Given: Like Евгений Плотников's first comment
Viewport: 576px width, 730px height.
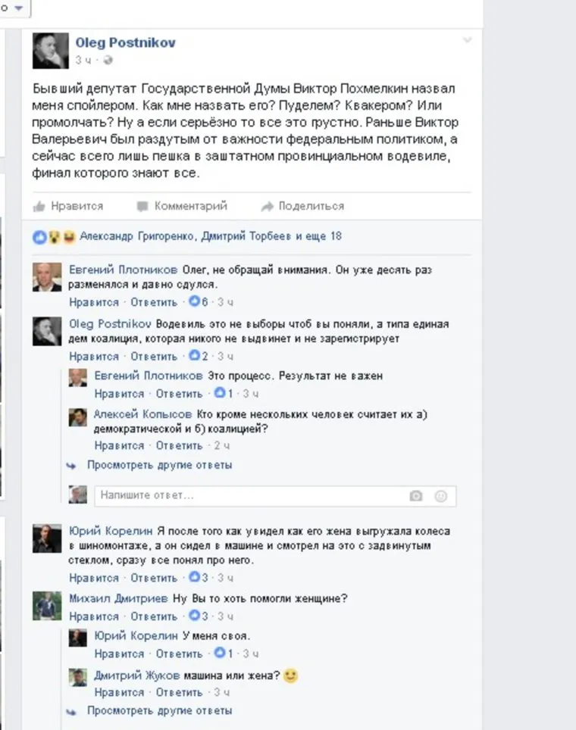Looking at the screenshot, I should point(94,302).
